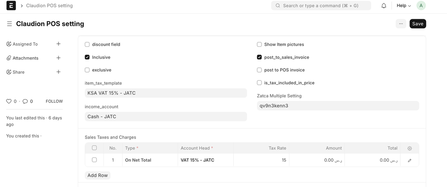447x187 pixels.
Task: Enable is_tax_included_in_price checkbox
Action: coord(259,83)
